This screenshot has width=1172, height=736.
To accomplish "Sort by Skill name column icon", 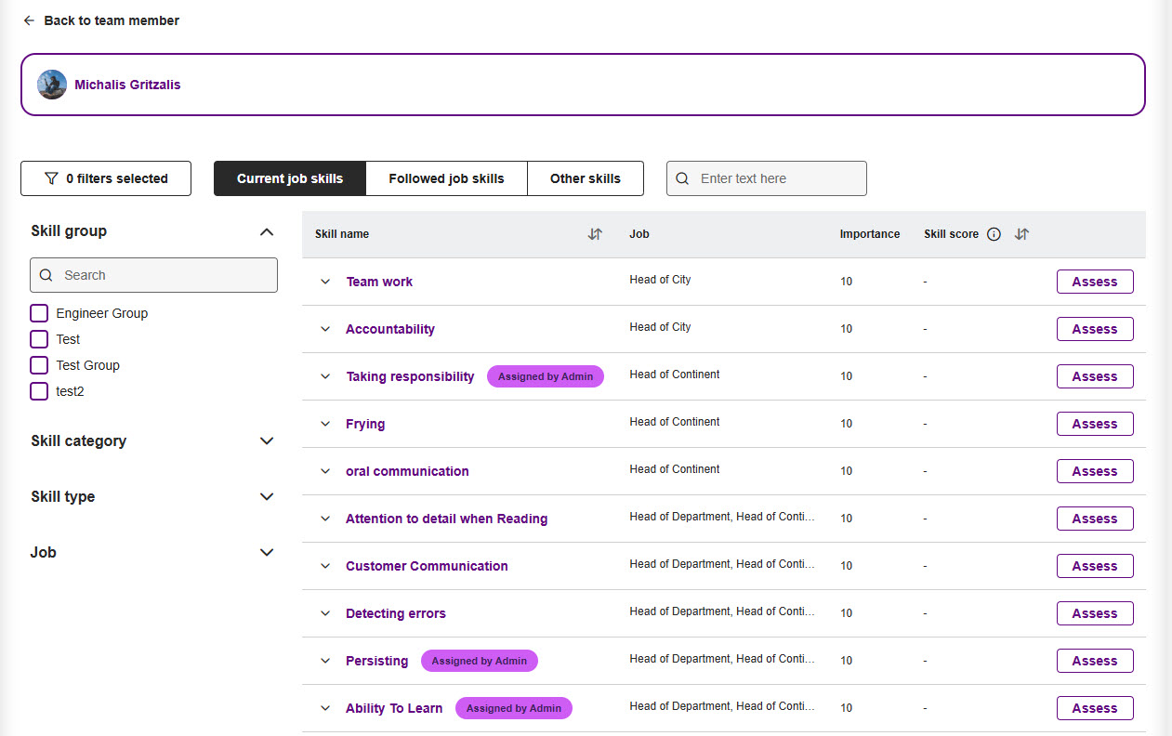I will [x=595, y=234].
